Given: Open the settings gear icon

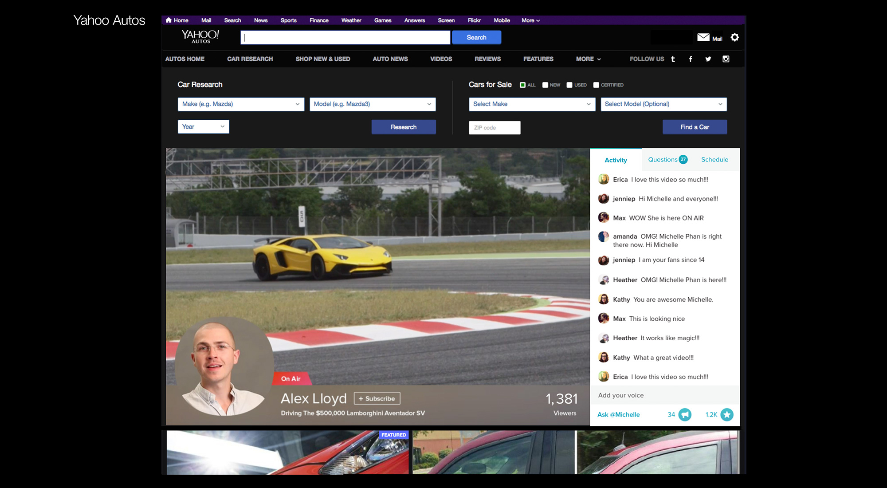Looking at the screenshot, I should point(735,38).
